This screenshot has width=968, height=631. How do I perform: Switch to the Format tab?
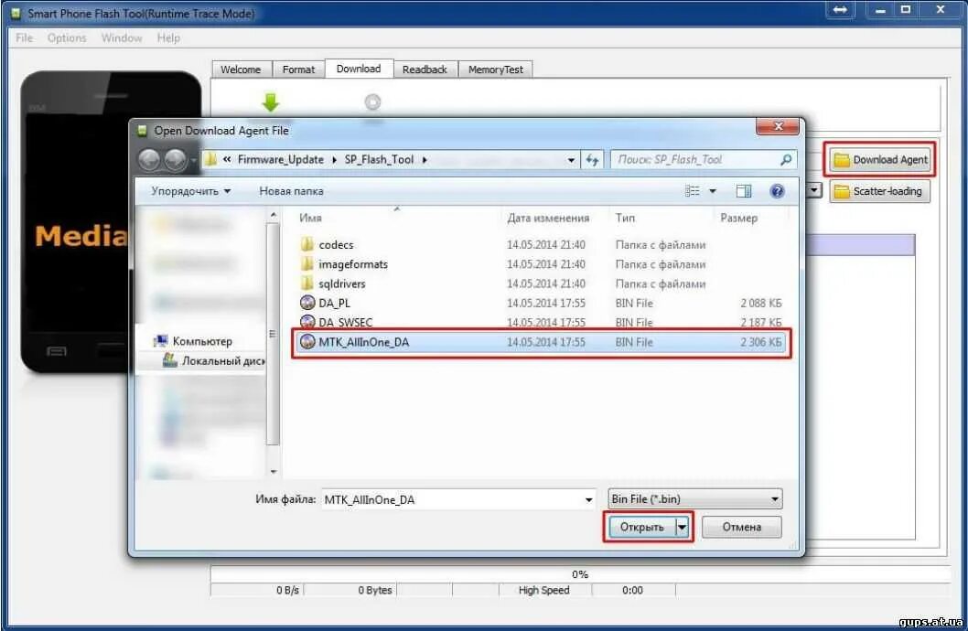(299, 70)
